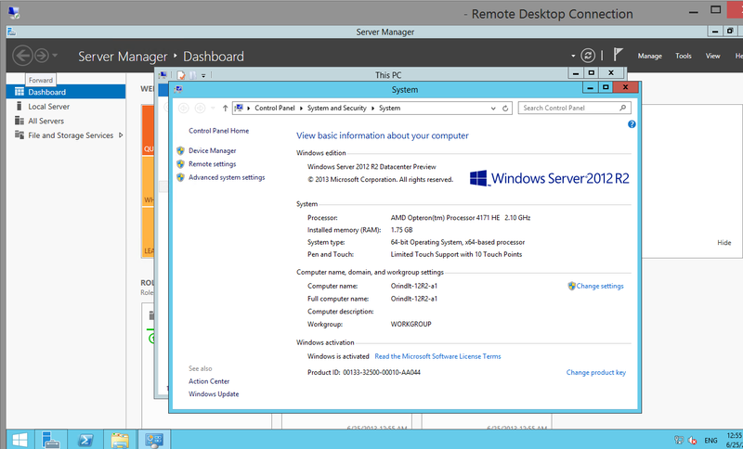Viewport: 743px width, 449px height.
Task: Click the Local Server icon
Action: coord(19,106)
